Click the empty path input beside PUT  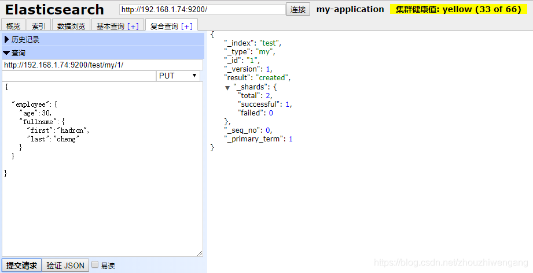(79, 76)
